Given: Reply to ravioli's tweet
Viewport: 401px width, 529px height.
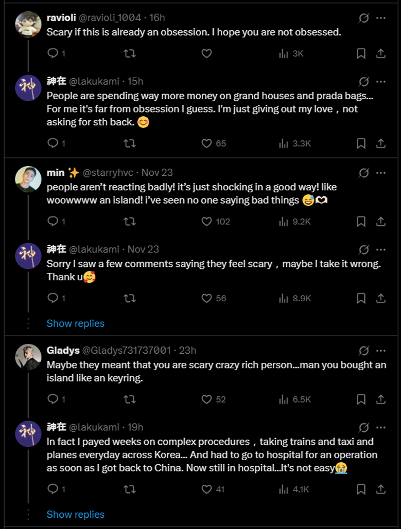Looking at the screenshot, I should [53, 53].
